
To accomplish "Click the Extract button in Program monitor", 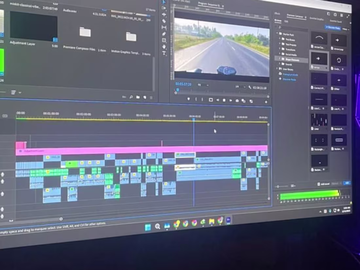I will coord(251,101).
